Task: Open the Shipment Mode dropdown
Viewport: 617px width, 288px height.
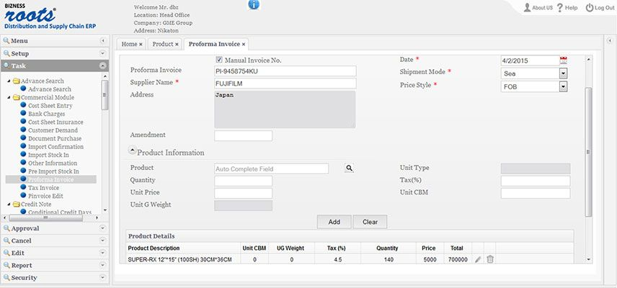Action: pyautogui.click(x=563, y=73)
